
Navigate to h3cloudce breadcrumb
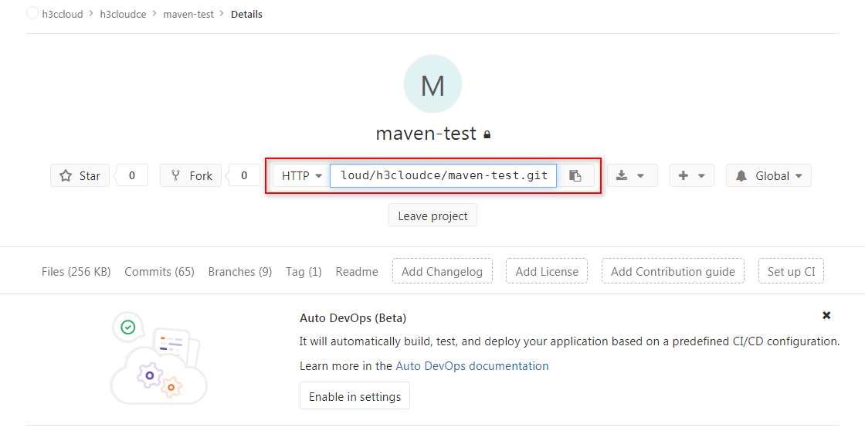(123, 14)
